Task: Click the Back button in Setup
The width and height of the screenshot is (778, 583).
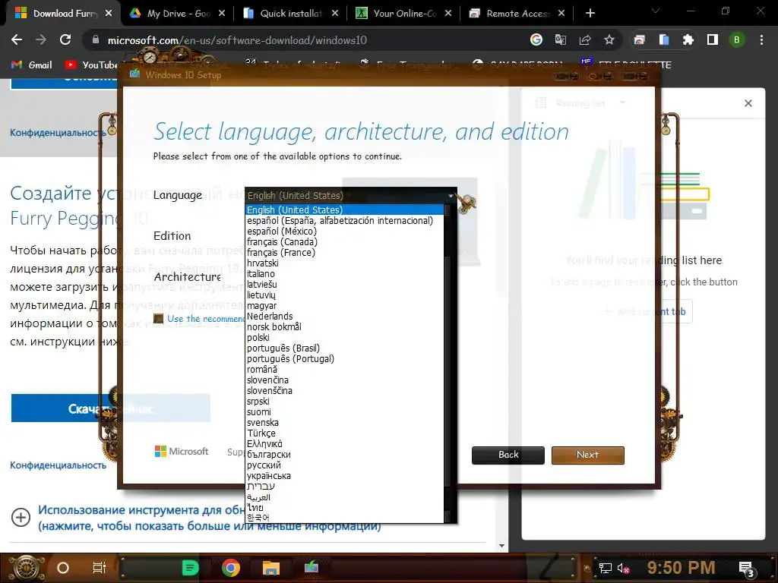Action: point(508,455)
